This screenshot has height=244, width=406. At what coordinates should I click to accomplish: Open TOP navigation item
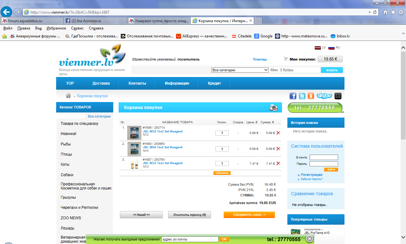click(x=70, y=83)
